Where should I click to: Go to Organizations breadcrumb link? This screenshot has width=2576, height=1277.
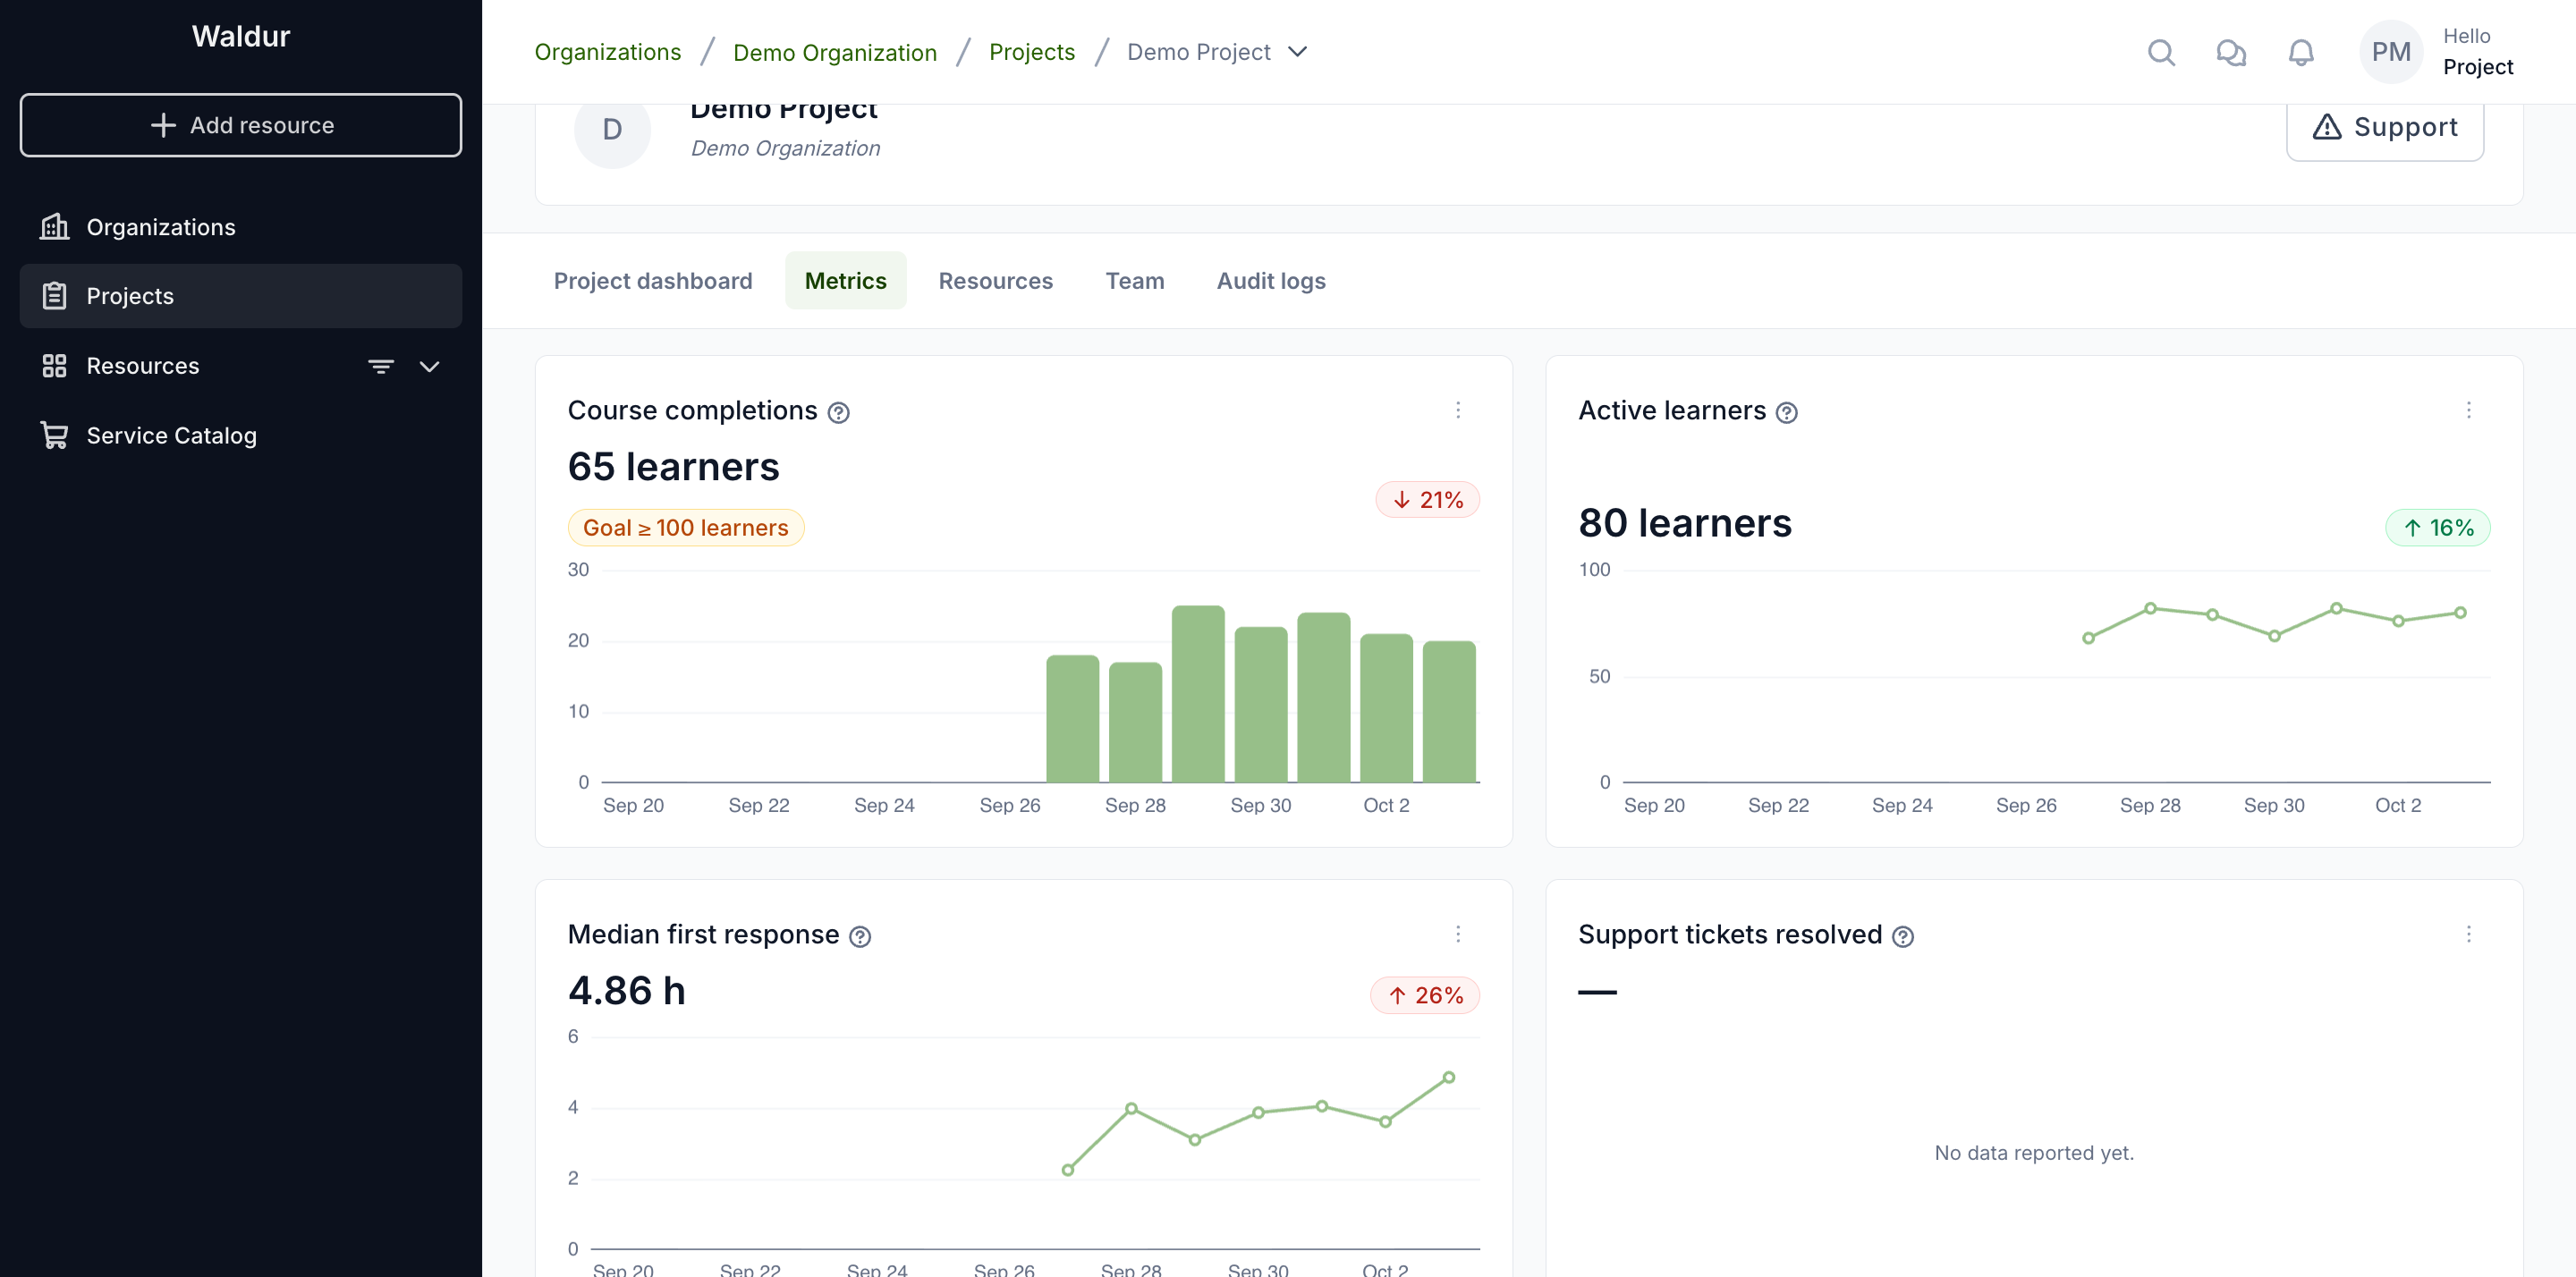pos(607,52)
